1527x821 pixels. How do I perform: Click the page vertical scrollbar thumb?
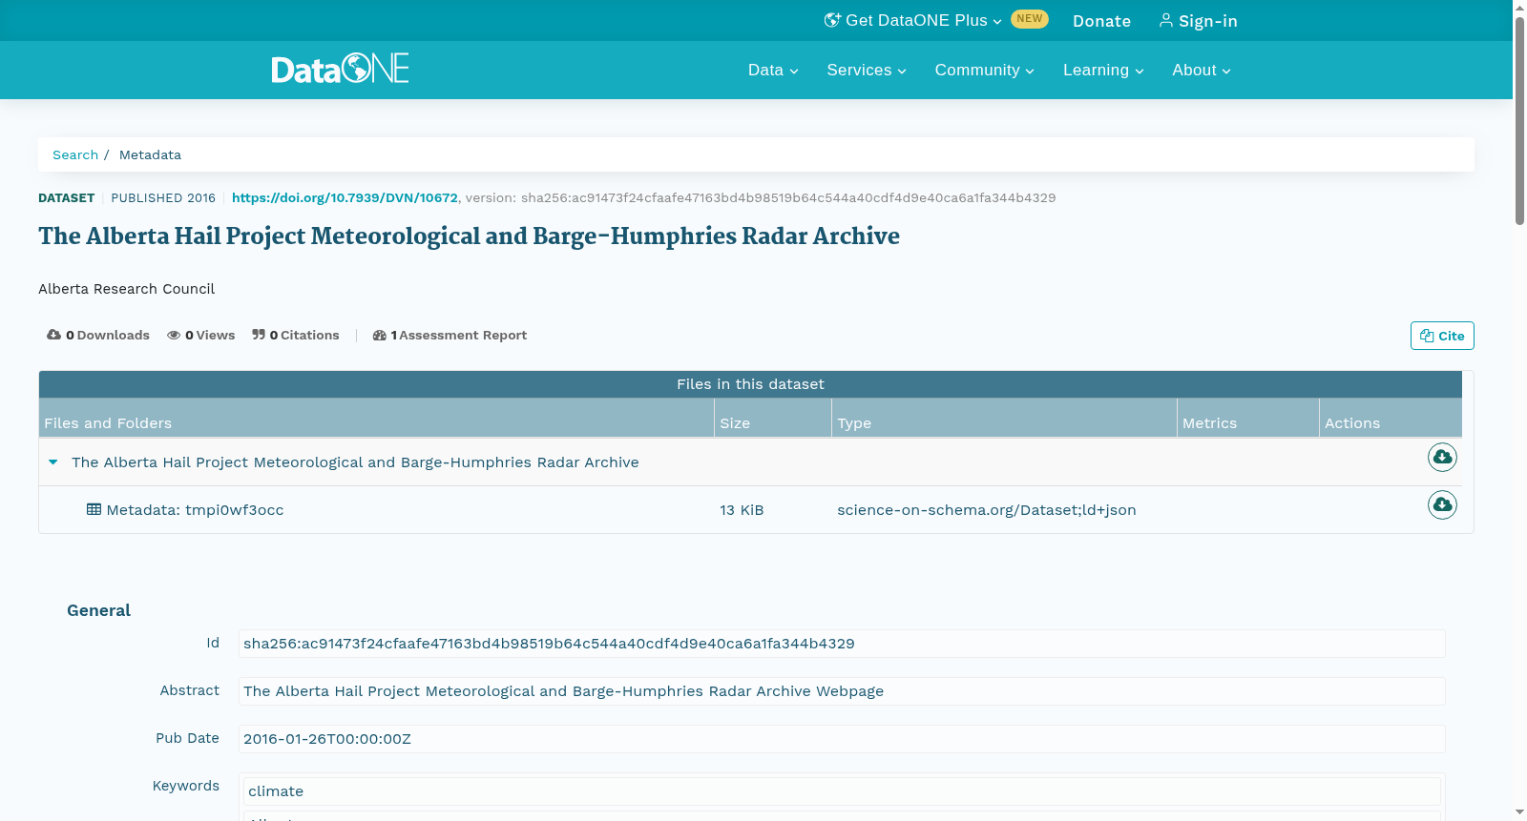[x=1519, y=119]
